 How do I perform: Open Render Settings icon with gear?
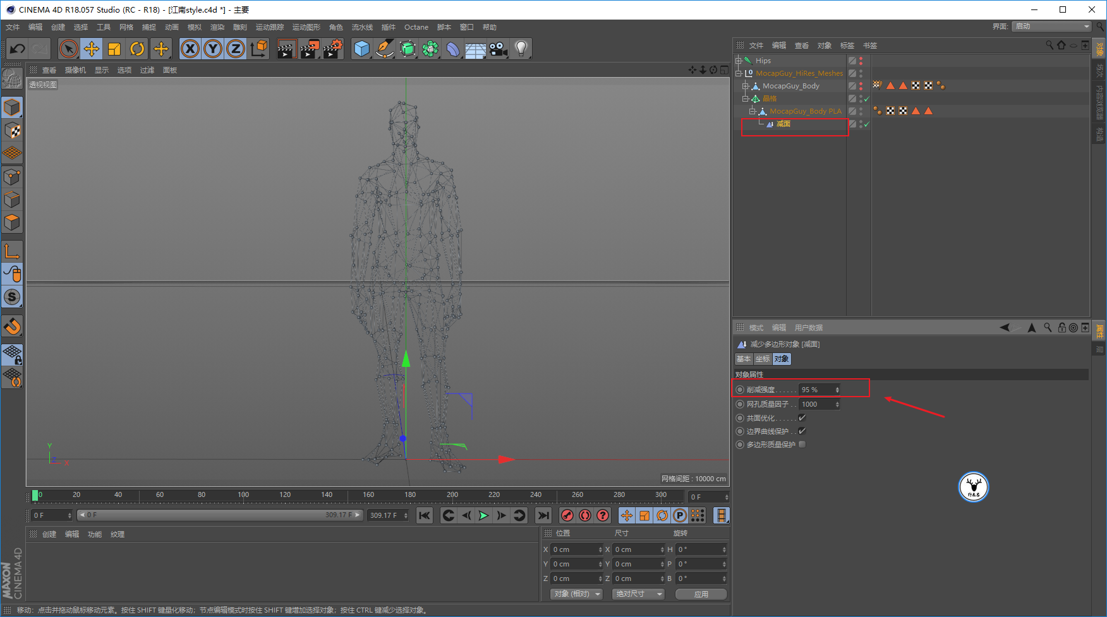(332, 49)
